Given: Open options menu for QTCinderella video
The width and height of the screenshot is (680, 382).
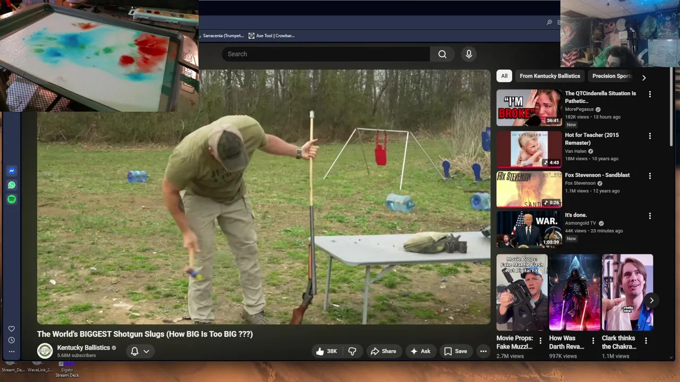Looking at the screenshot, I should click(650, 94).
